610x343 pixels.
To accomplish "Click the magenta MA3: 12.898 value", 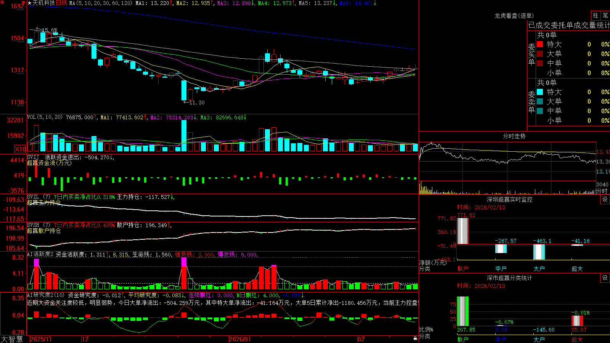I will pyautogui.click(x=234, y=3).
